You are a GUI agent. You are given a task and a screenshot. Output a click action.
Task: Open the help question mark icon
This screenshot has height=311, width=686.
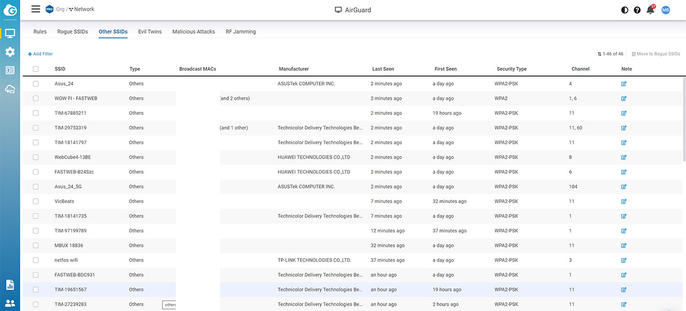(x=637, y=10)
